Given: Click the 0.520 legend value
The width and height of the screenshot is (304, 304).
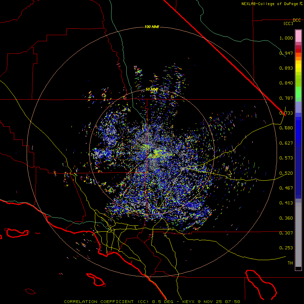Looking at the screenshot, I should (x=286, y=173).
